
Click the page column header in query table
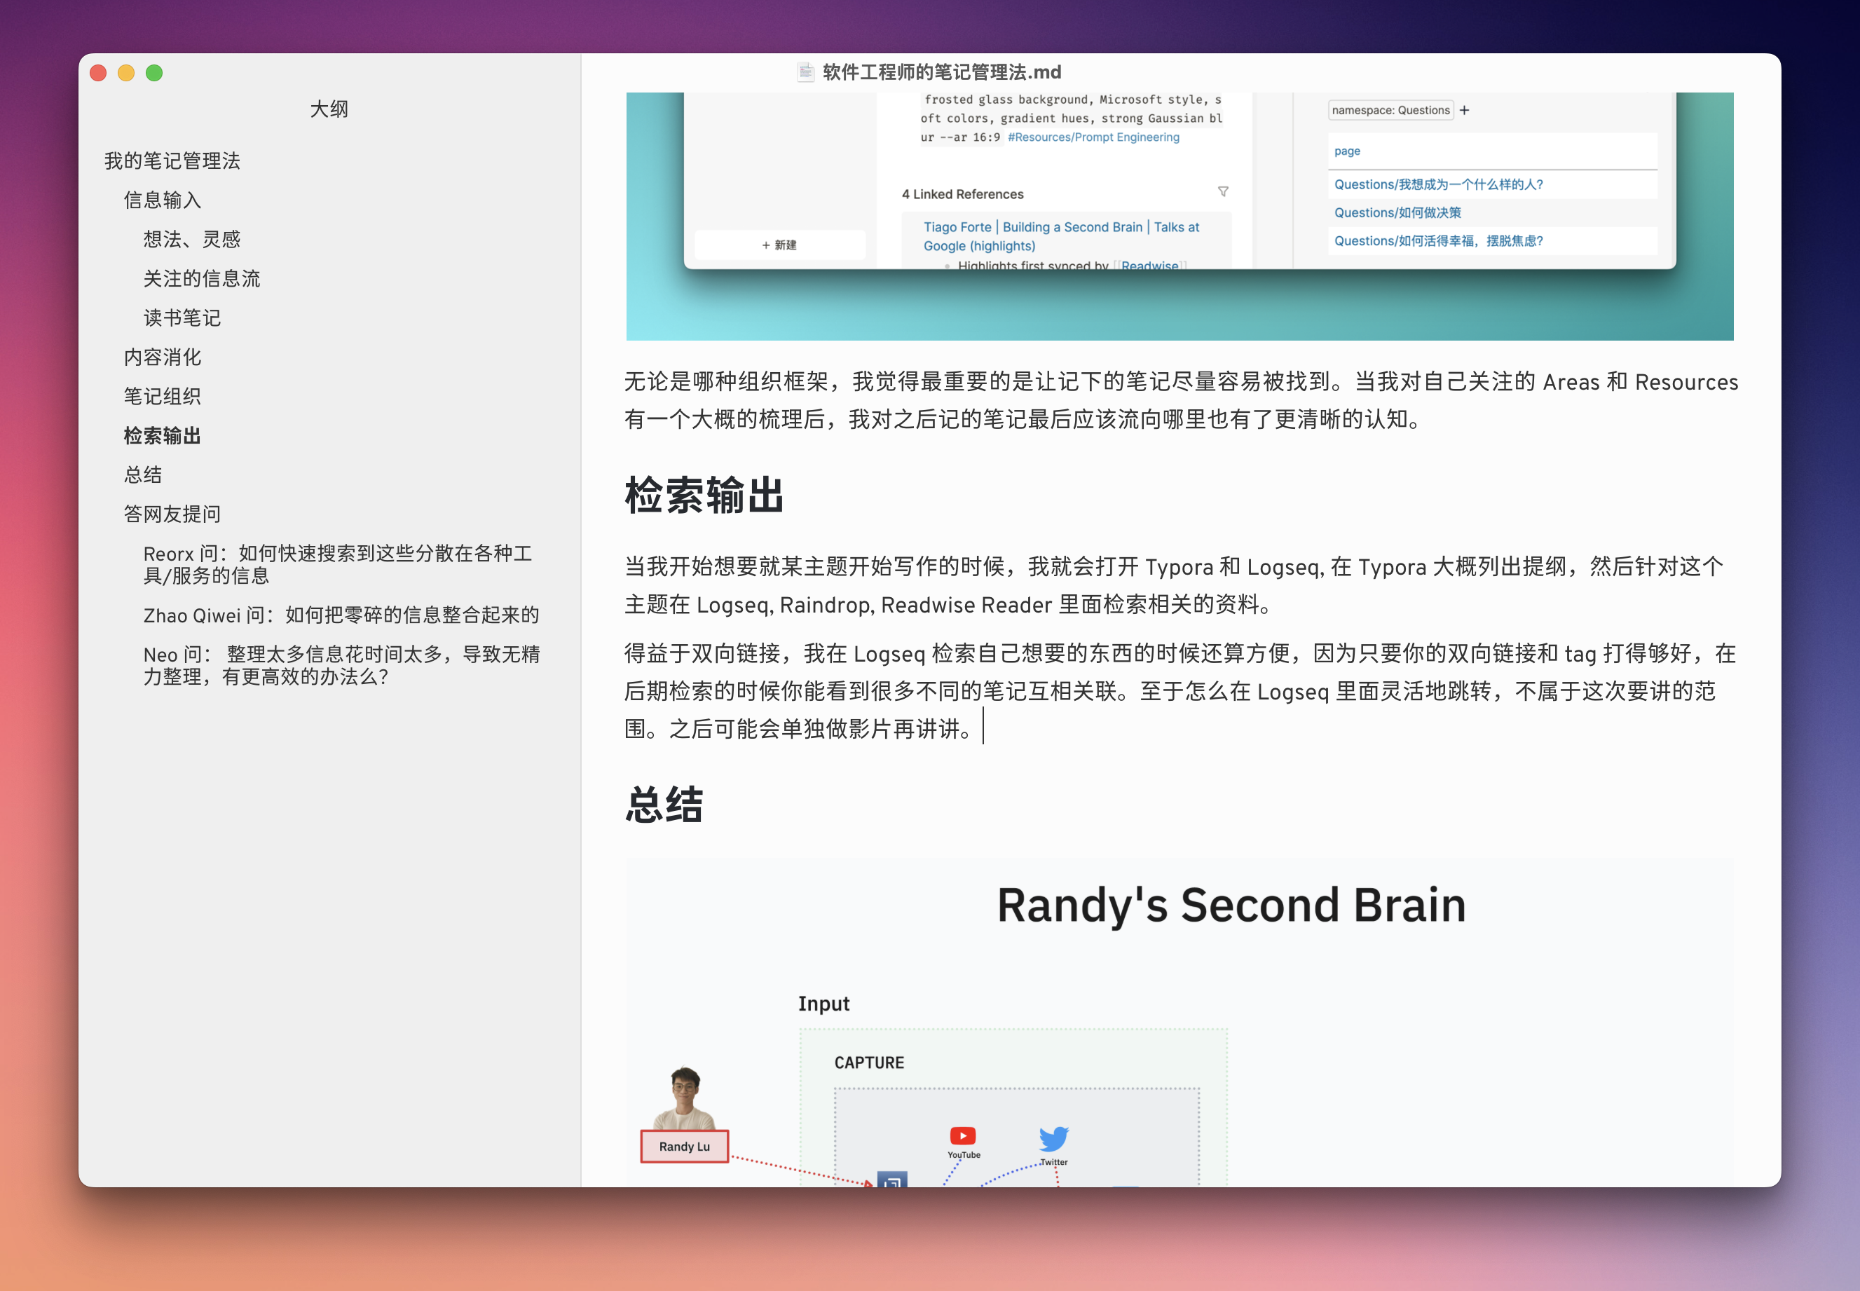point(1347,151)
